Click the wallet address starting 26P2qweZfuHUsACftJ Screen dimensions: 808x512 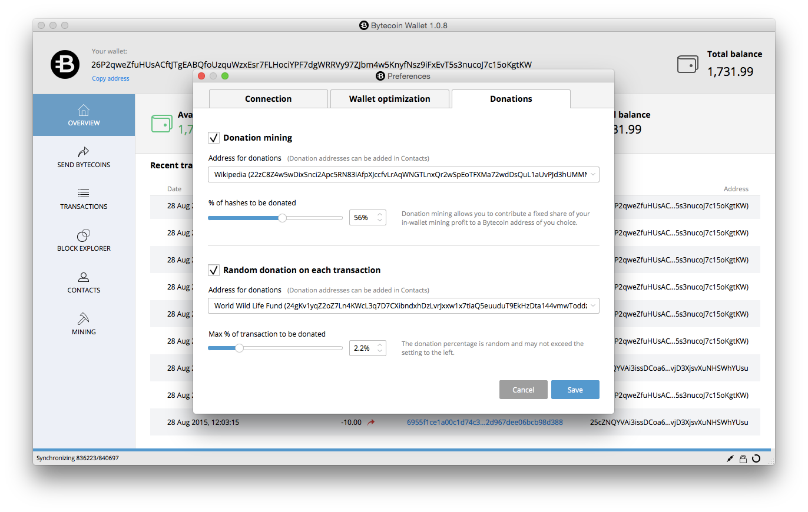[312, 64]
